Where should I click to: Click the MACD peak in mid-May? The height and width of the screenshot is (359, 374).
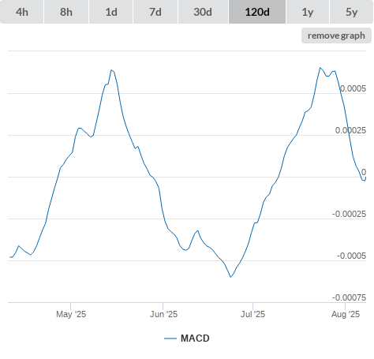coord(111,70)
